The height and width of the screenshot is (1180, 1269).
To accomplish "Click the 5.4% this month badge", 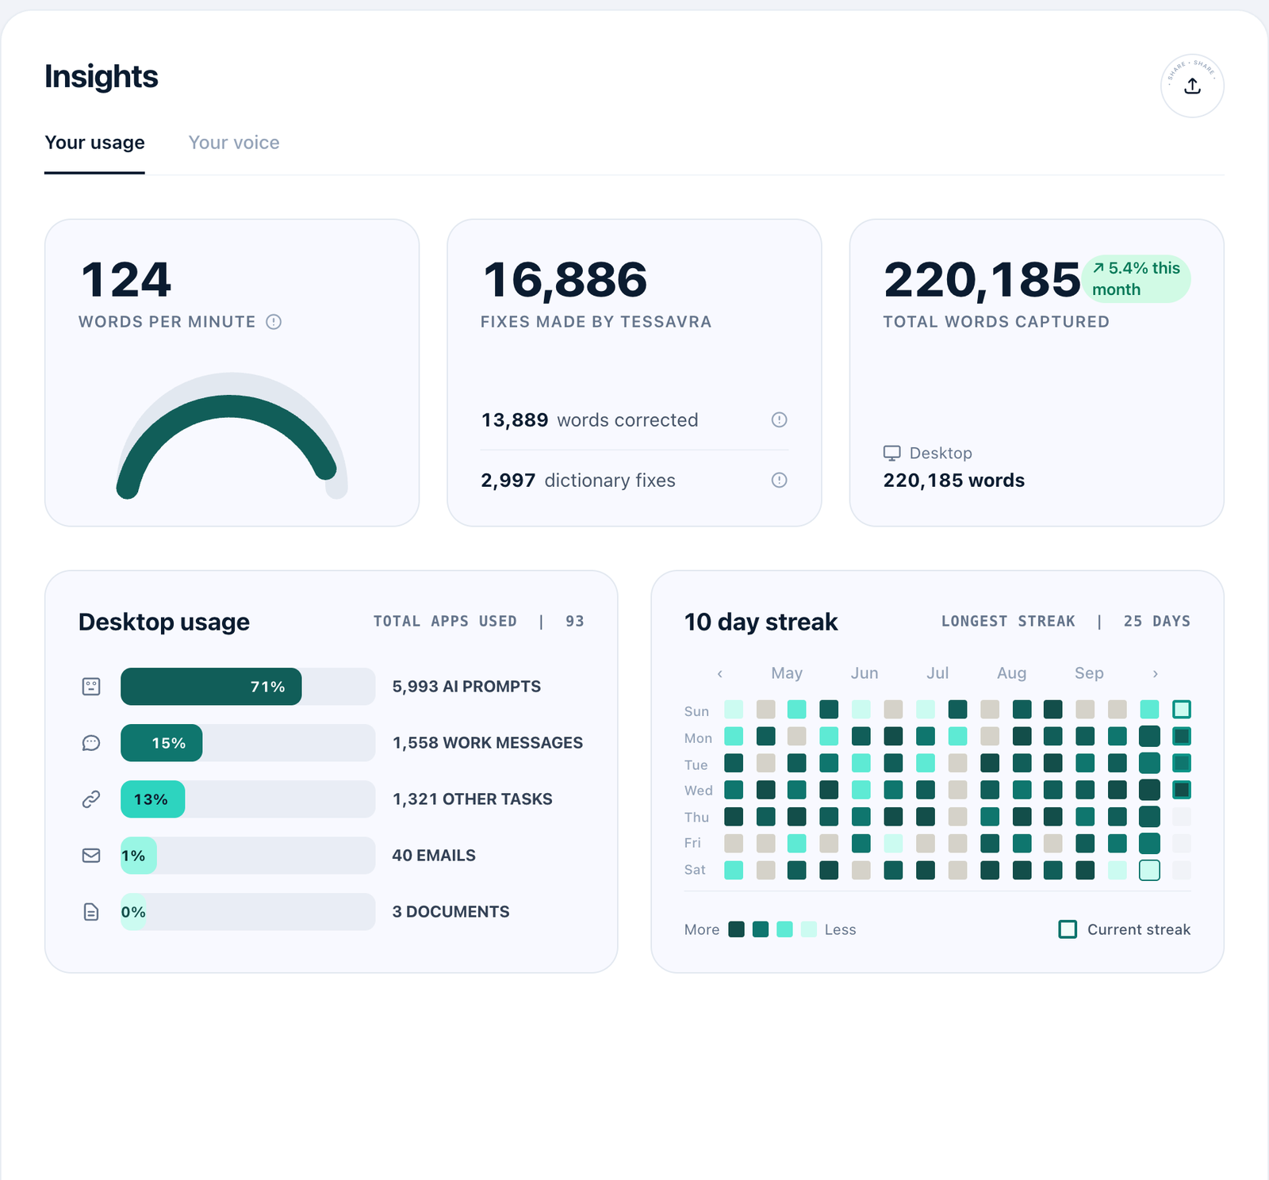I will click(x=1136, y=278).
